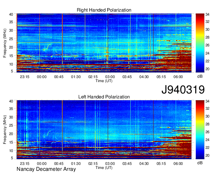The width and height of the screenshot is (213, 173).
Task: Click "00:00" time tick of Left Handed plot
Action: (x=42, y=164)
